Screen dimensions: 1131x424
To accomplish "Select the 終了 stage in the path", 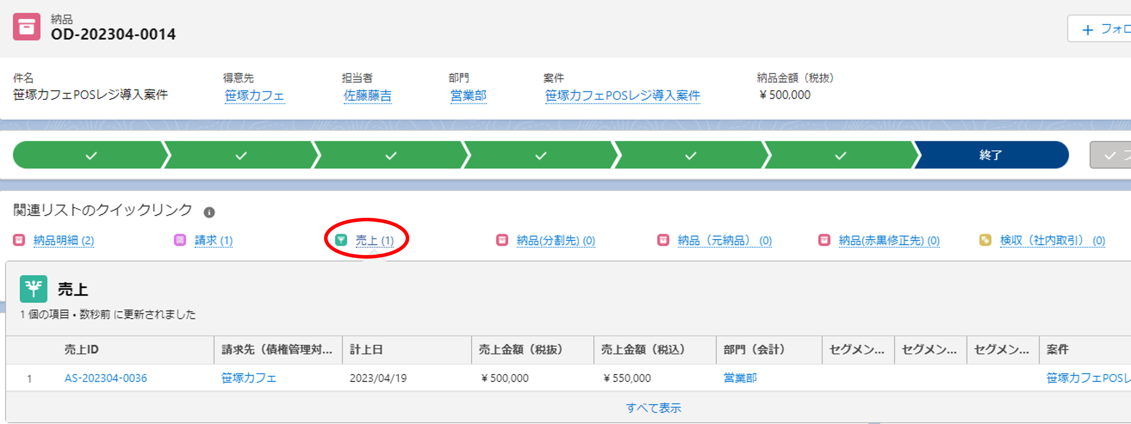I will (x=991, y=155).
